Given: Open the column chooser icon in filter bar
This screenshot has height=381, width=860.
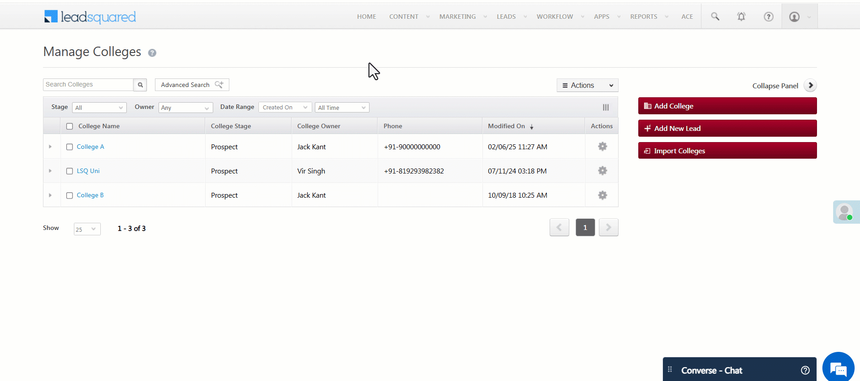Looking at the screenshot, I should tap(606, 108).
